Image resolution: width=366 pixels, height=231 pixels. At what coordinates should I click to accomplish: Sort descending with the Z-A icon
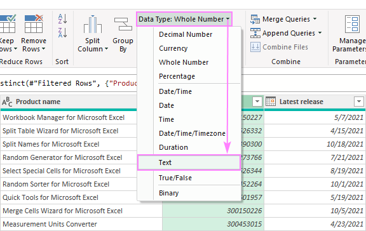[62, 32]
